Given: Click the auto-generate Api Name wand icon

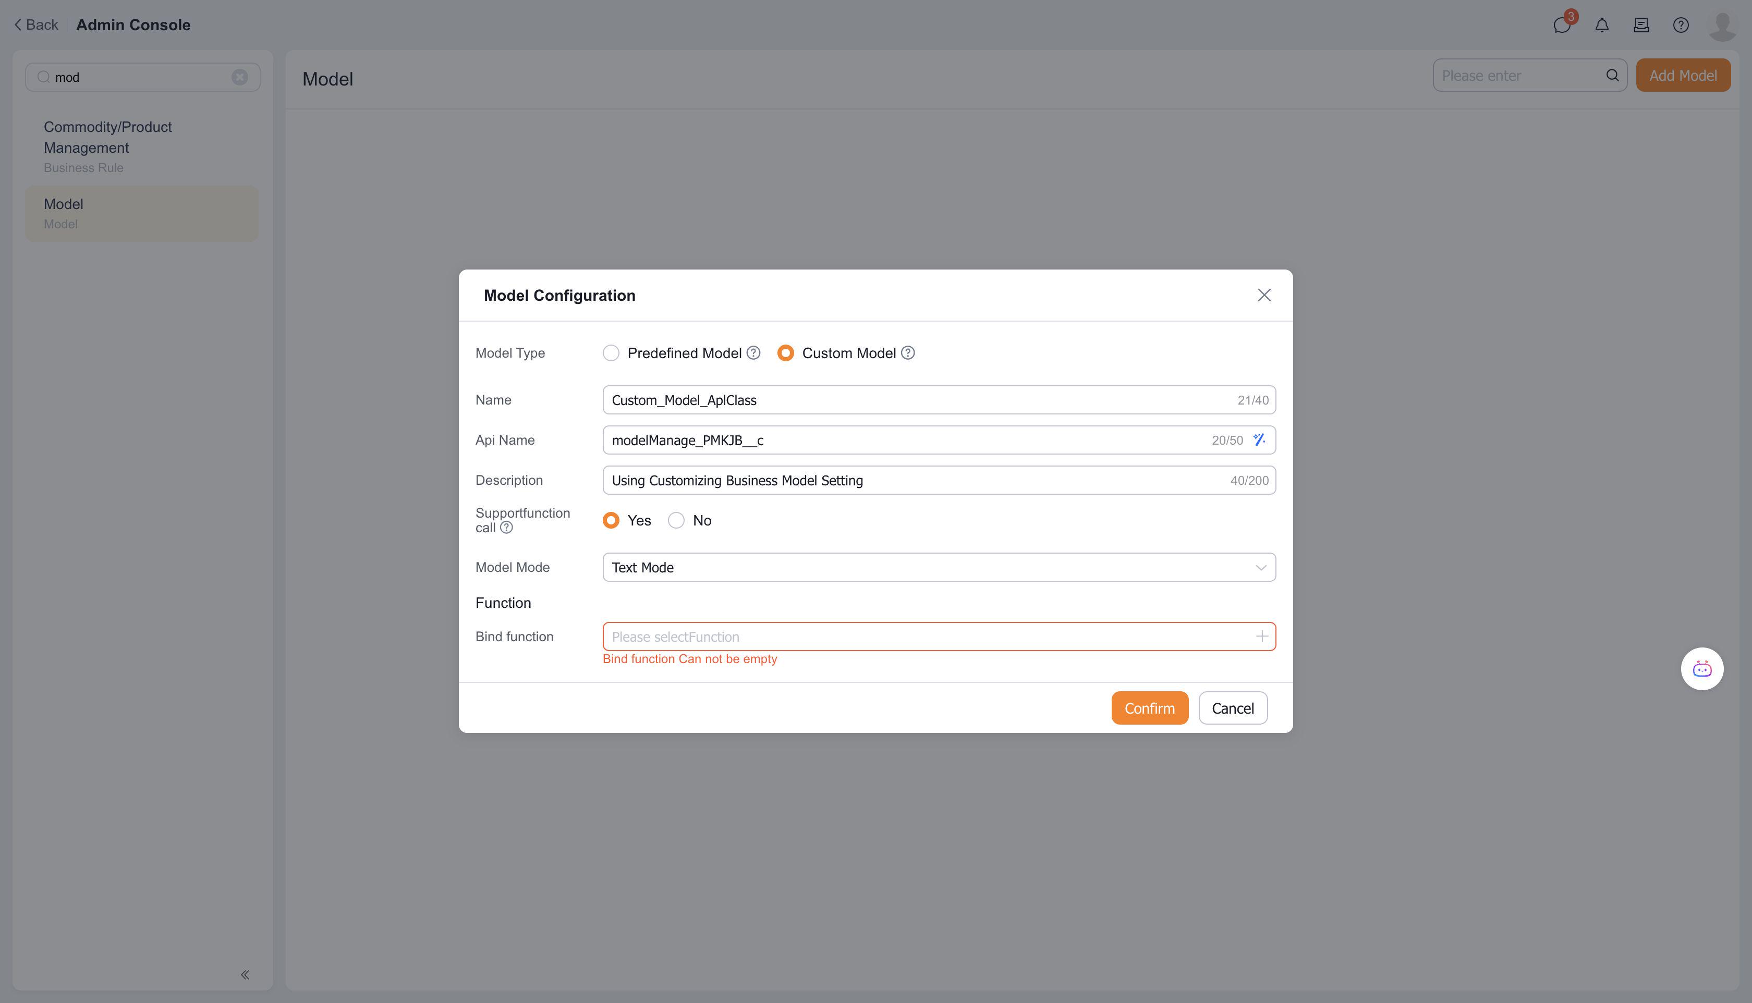Looking at the screenshot, I should (x=1259, y=439).
